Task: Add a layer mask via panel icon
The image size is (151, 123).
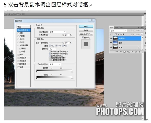Action: (x=124, y=52)
